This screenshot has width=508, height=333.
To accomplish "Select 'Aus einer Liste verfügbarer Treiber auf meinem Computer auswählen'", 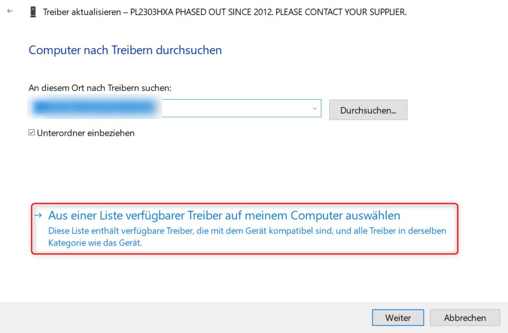I will (x=224, y=215).
